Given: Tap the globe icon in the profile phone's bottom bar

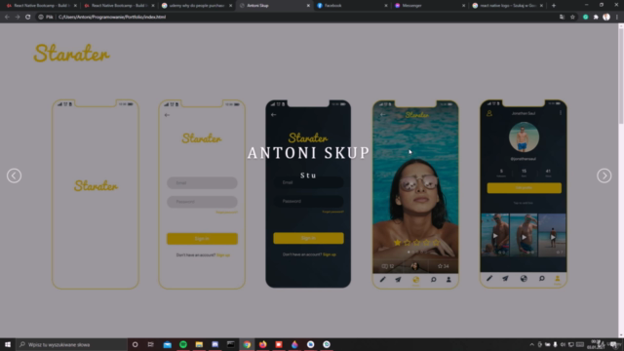Looking at the screenshot, I should point(524,279).
